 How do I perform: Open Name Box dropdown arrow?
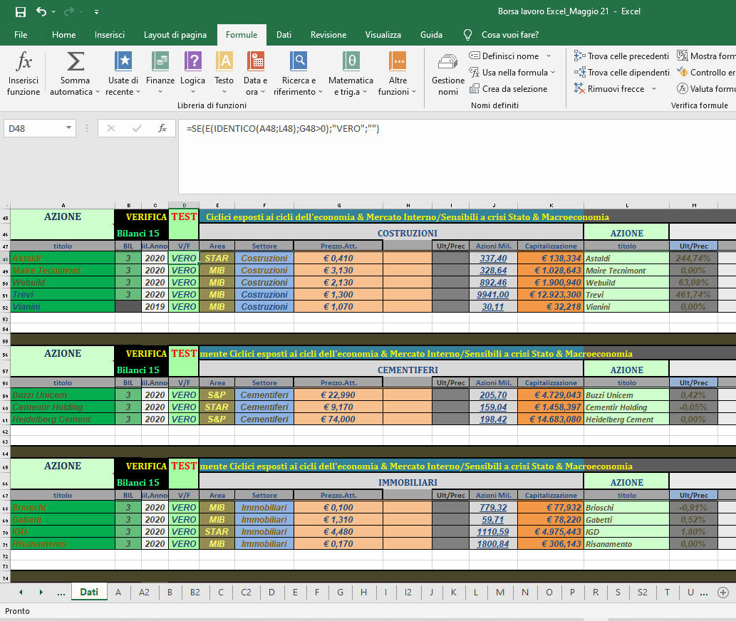(68, 128)
